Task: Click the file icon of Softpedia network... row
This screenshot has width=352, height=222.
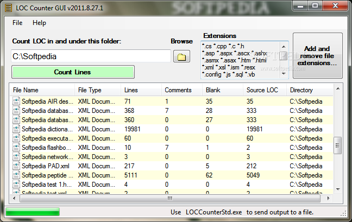Action: pos(16,156)
